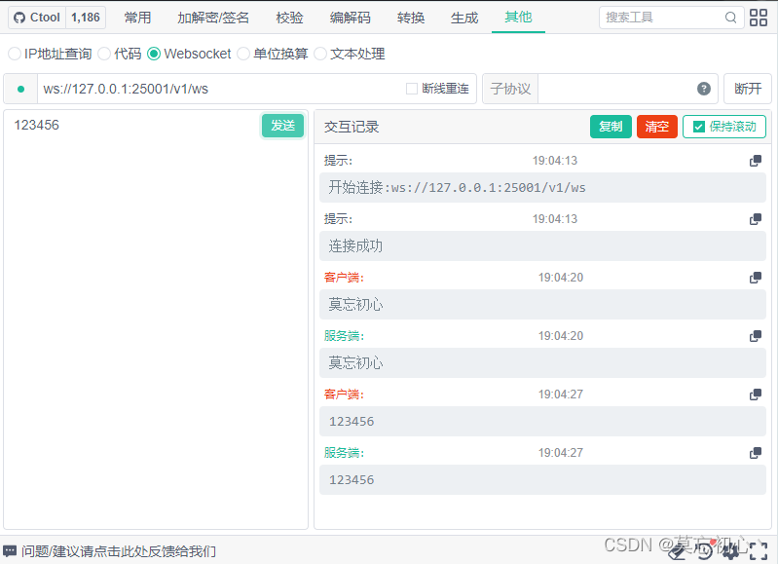Open the settings gear icon in footer

point(731,550)
